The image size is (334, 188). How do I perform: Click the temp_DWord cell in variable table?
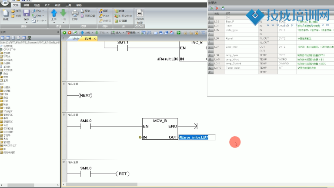241,64
